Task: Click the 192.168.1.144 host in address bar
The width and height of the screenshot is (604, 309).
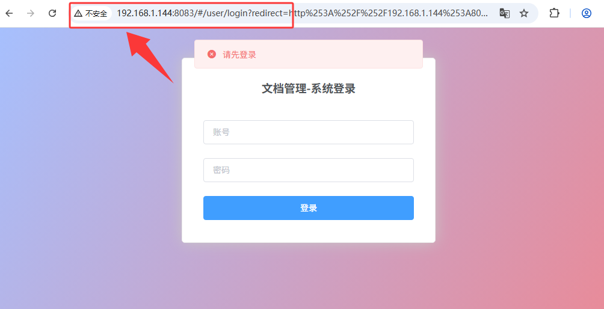Action: click(x=144, y=13)
